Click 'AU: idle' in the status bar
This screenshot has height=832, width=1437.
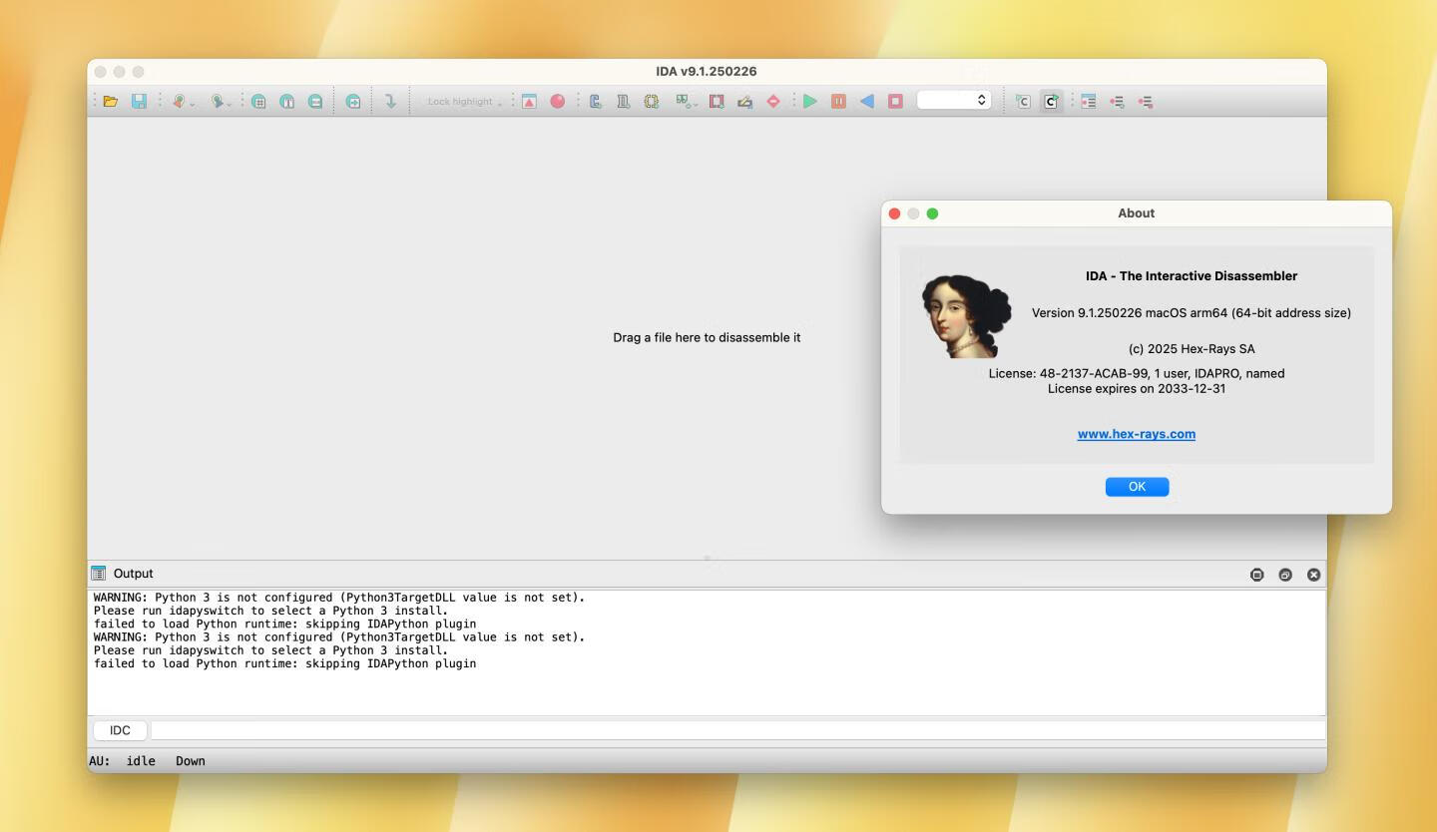tap(123, 760)
